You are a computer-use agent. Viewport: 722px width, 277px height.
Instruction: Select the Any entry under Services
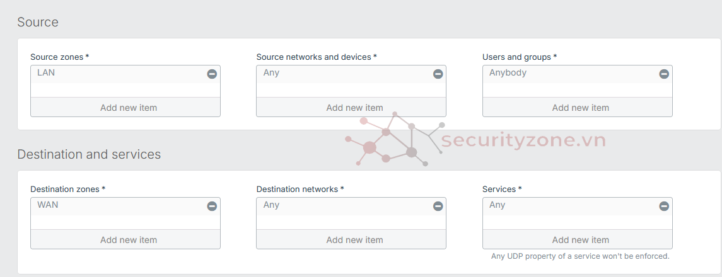[497, 205]
